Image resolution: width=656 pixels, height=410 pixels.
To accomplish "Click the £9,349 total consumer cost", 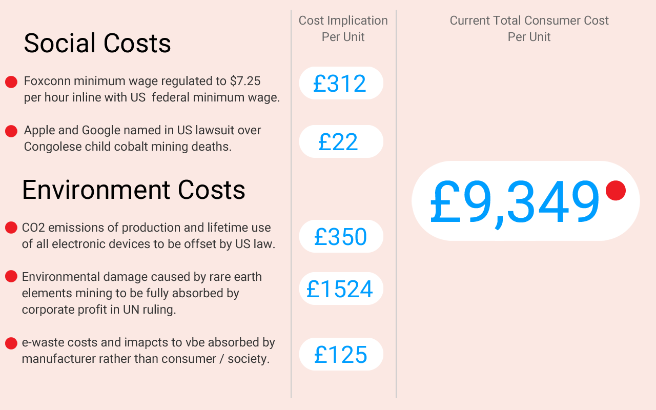I will (515, 201).
